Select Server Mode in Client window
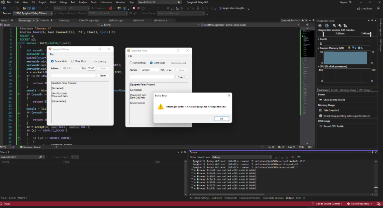383x208 pixels. (x=131, y=63)
